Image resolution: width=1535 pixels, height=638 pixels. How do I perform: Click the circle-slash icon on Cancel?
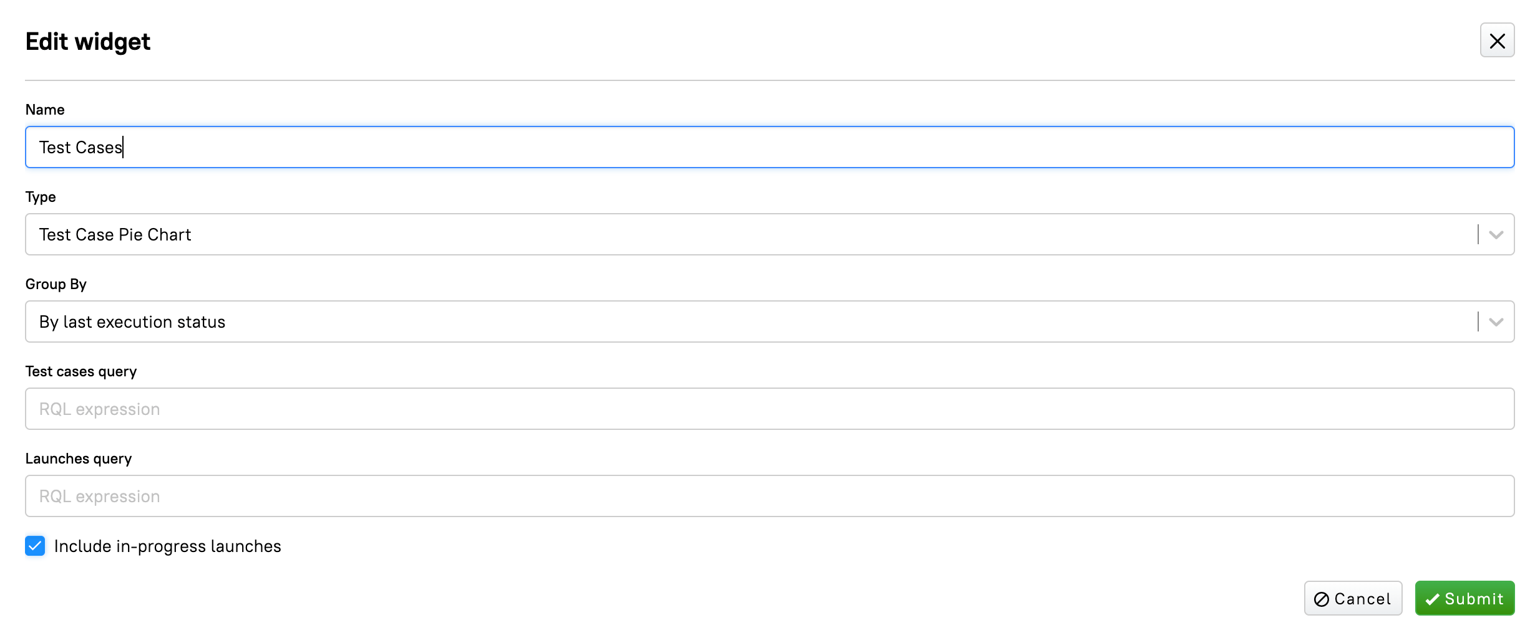tap(1321, 599)
